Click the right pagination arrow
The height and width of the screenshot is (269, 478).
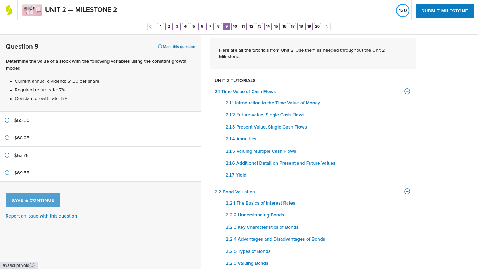pos(327,27)
